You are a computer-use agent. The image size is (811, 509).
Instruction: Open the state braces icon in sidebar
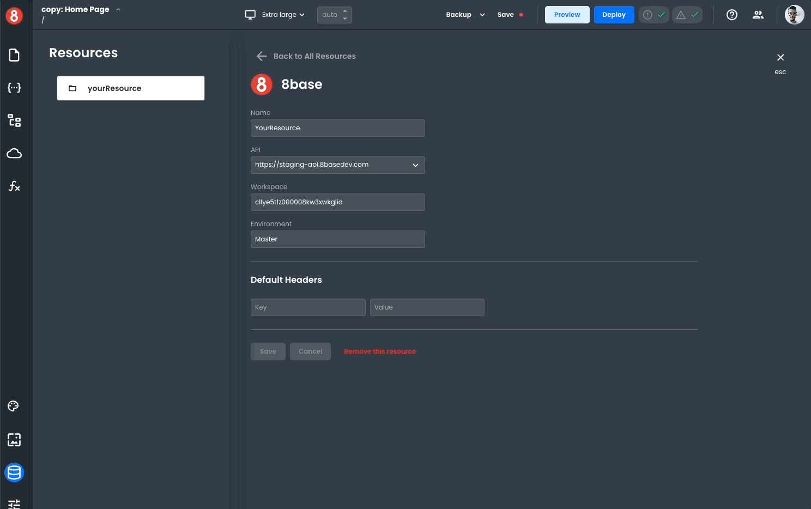(14, 88)
